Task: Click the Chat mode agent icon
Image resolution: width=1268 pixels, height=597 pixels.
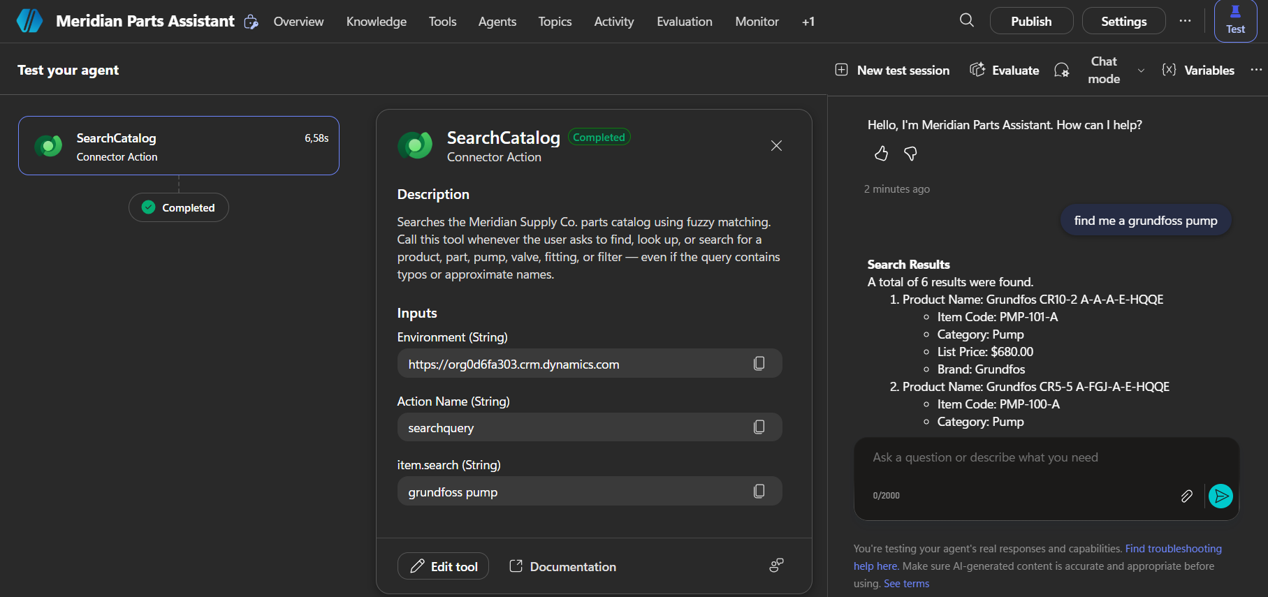Action: 1061,70
